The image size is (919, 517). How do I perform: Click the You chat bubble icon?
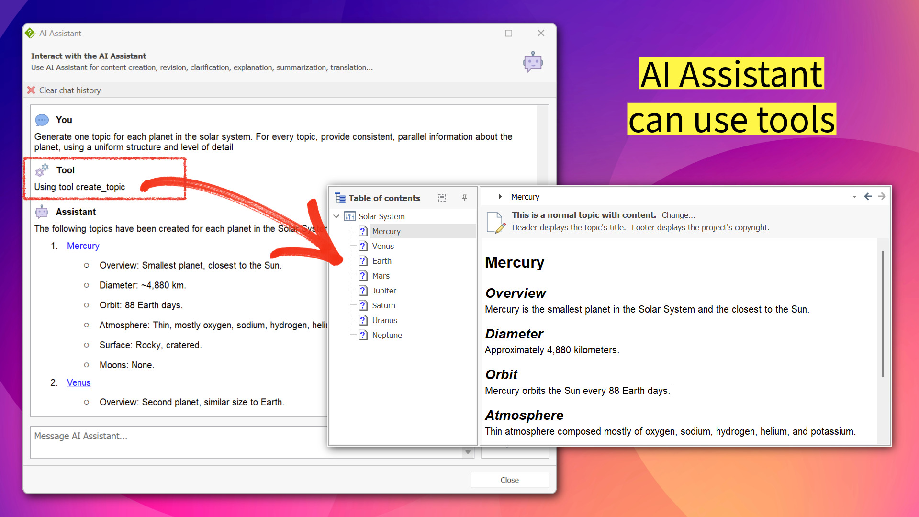(42, 120)
